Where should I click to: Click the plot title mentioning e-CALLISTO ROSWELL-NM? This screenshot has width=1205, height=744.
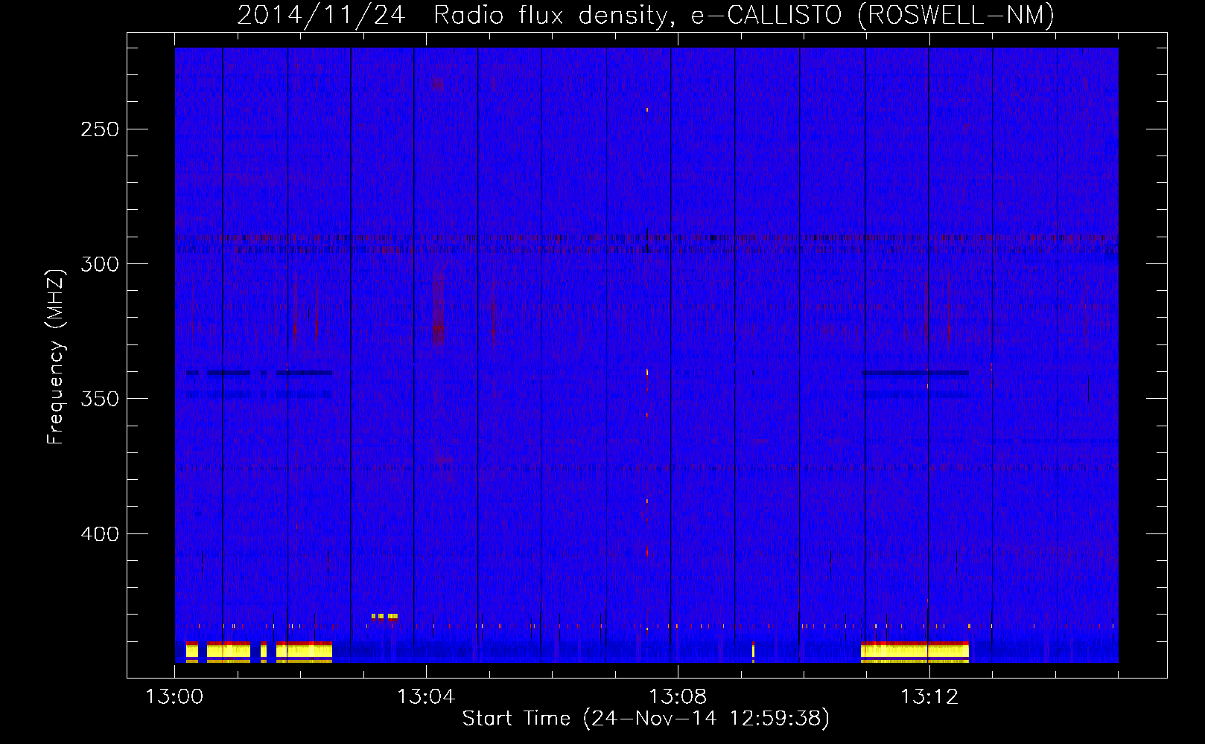coord(646,15)
